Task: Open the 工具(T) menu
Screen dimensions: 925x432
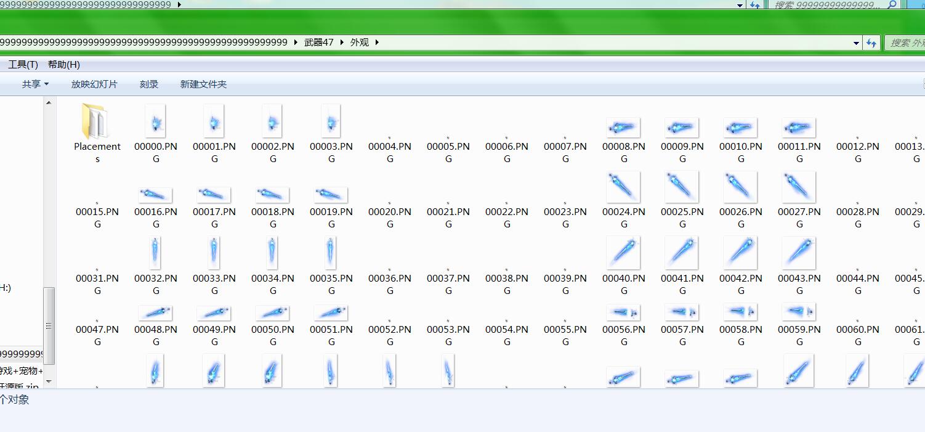Action: point(23,65)
